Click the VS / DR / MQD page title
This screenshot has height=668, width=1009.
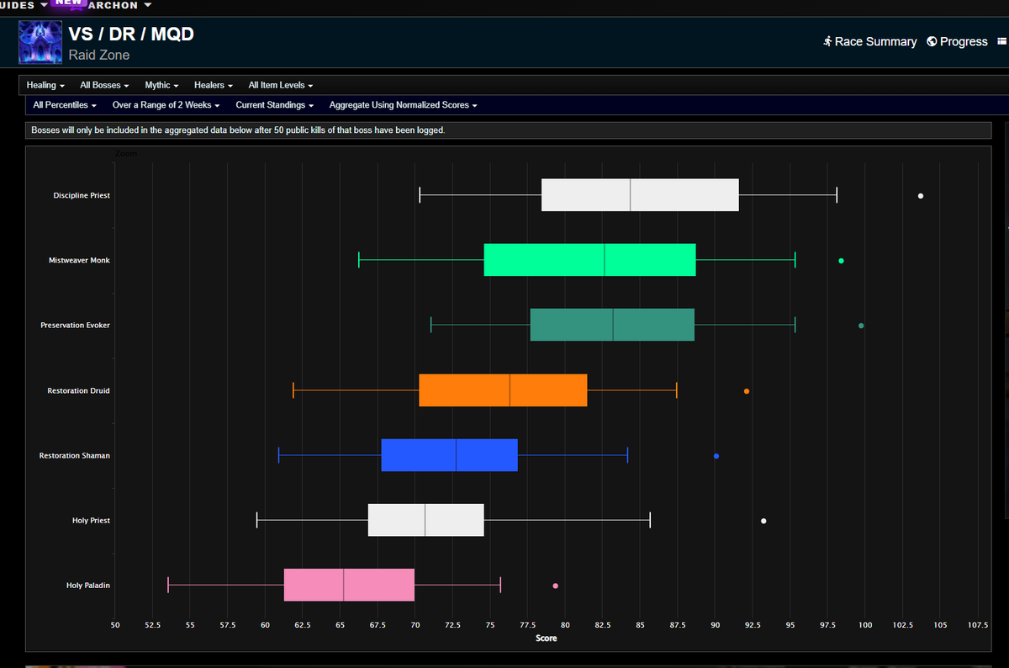click(x=131, y=35)
